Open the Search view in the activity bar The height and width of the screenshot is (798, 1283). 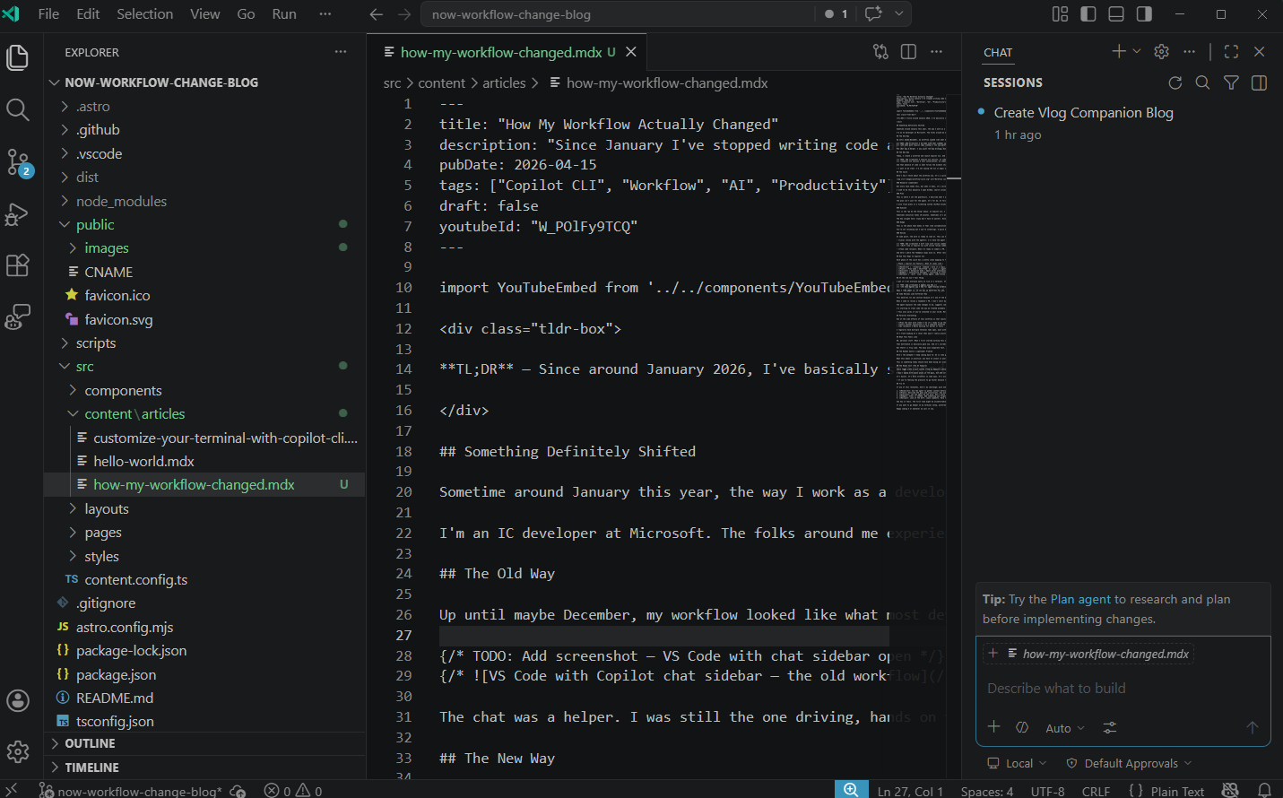18,109
